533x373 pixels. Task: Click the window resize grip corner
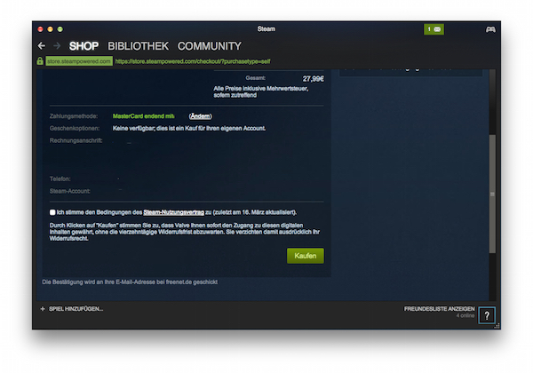click(497, 326)
